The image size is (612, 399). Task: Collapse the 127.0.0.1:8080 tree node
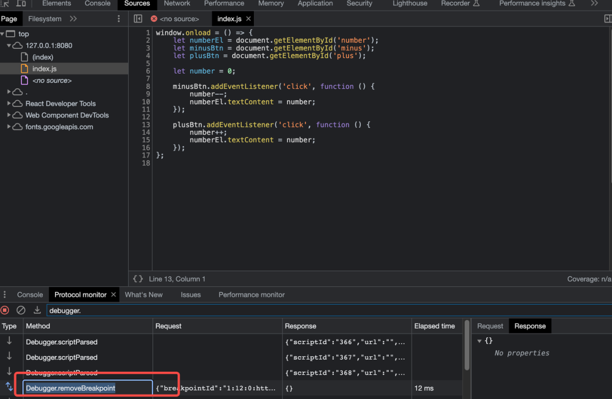click(x=8, y=46)
